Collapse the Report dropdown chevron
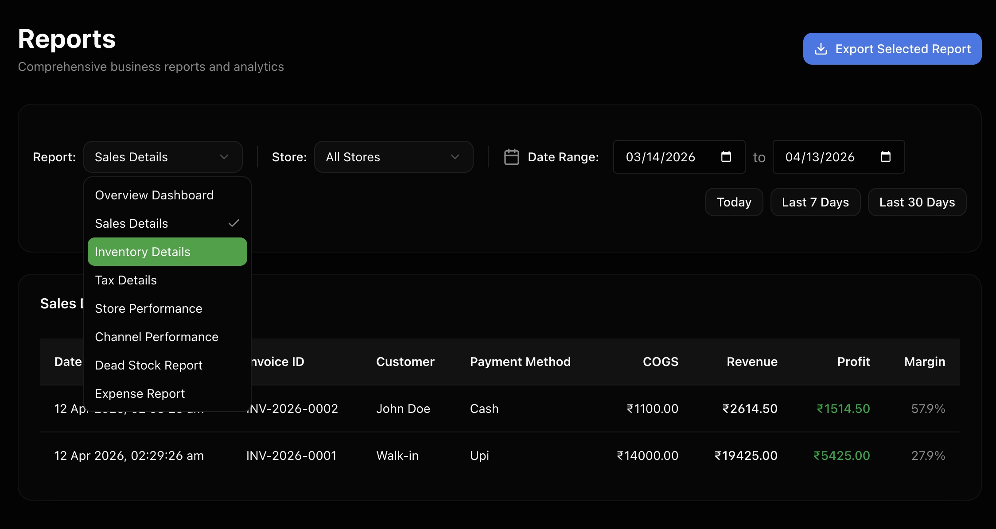996x529 pixels. pos(224,157)
